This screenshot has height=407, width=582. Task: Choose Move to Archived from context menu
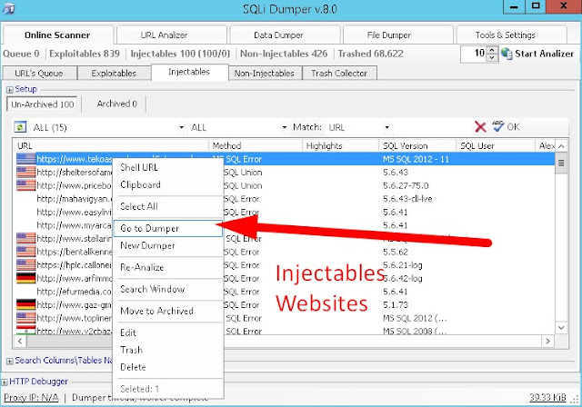pyautogui.click(x=167, y=311)
